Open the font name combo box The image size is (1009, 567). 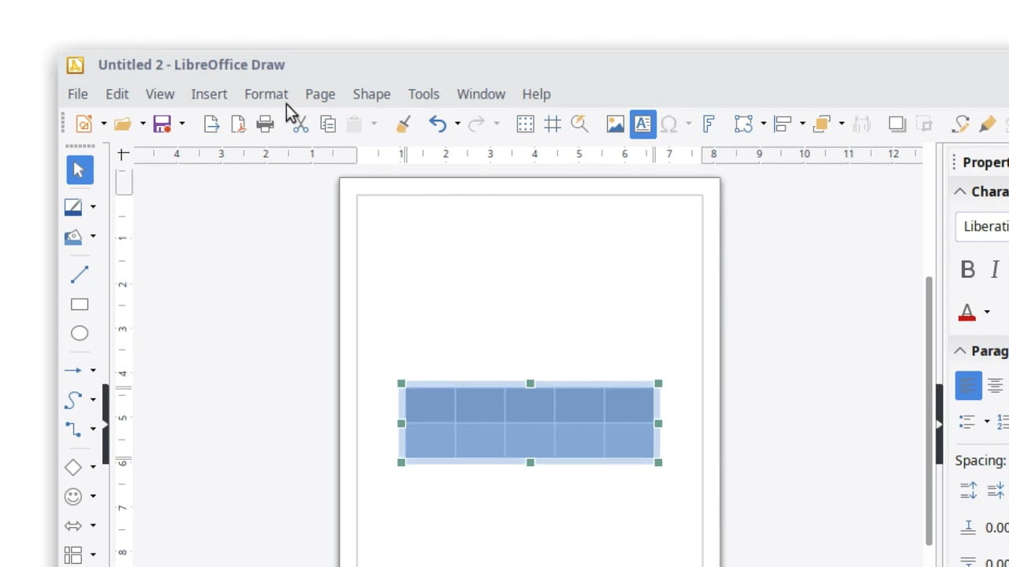coord(982,227)
